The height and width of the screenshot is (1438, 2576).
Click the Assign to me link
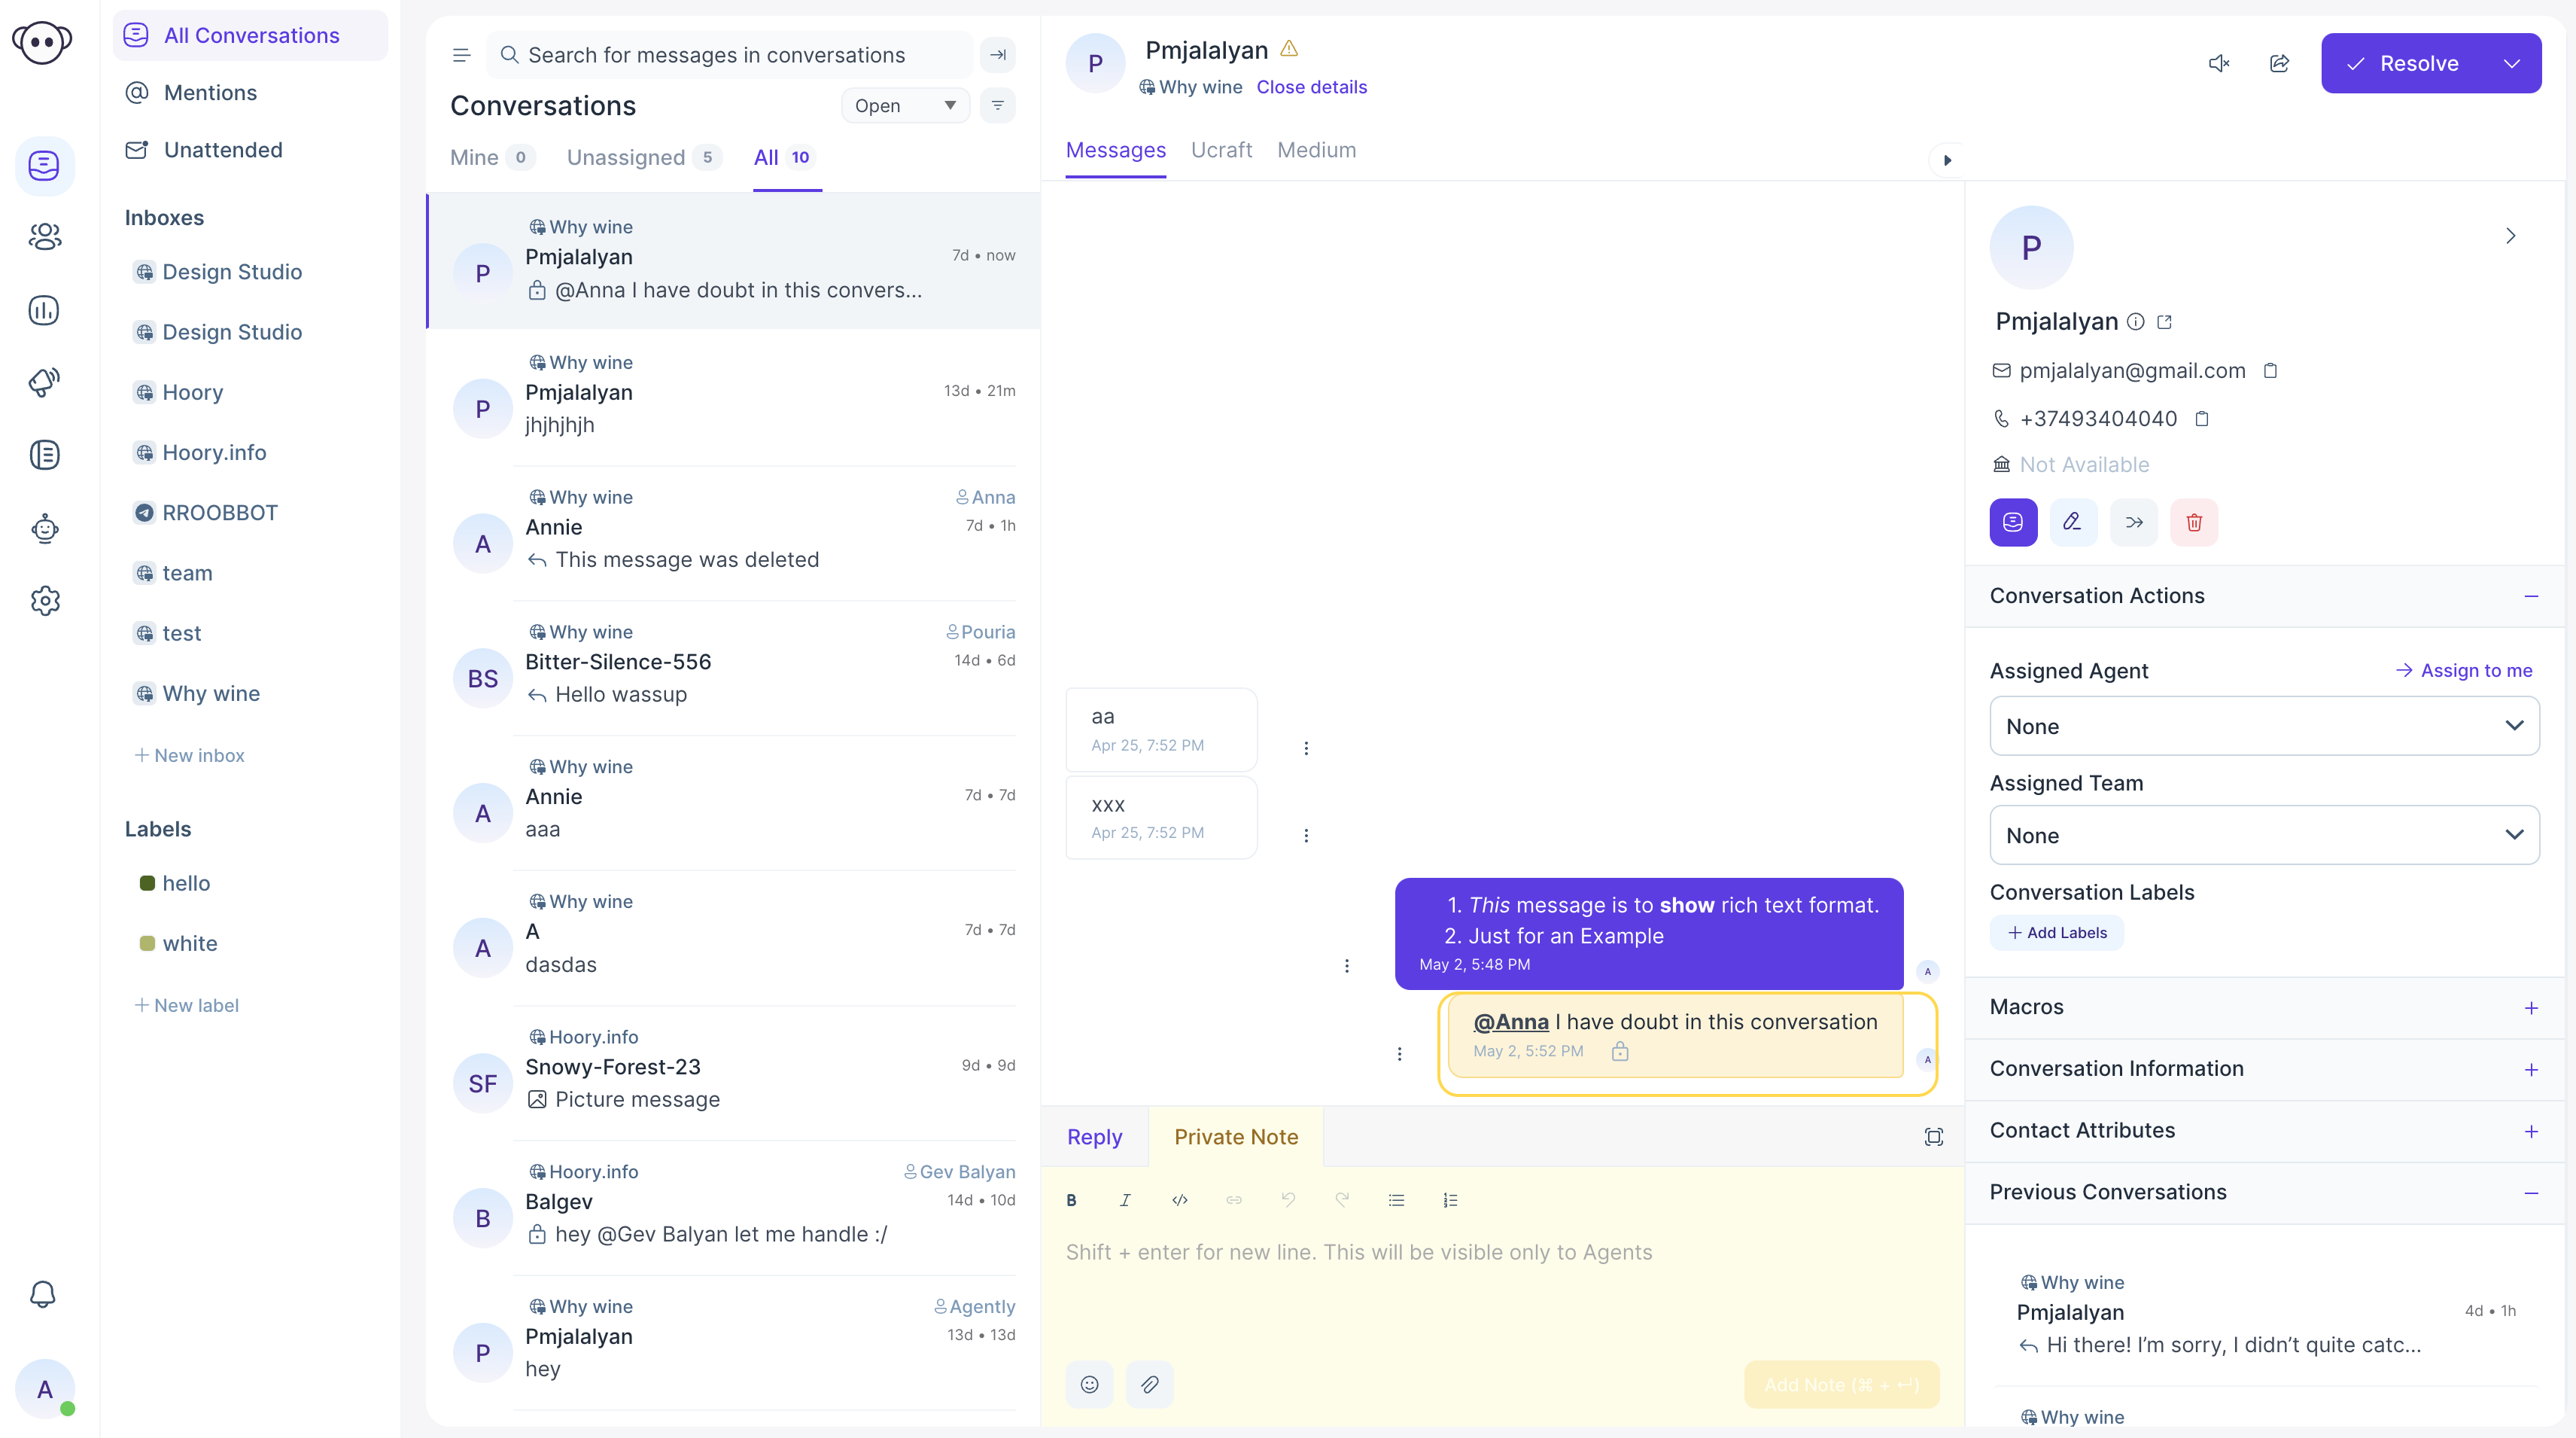point(2465,671)
